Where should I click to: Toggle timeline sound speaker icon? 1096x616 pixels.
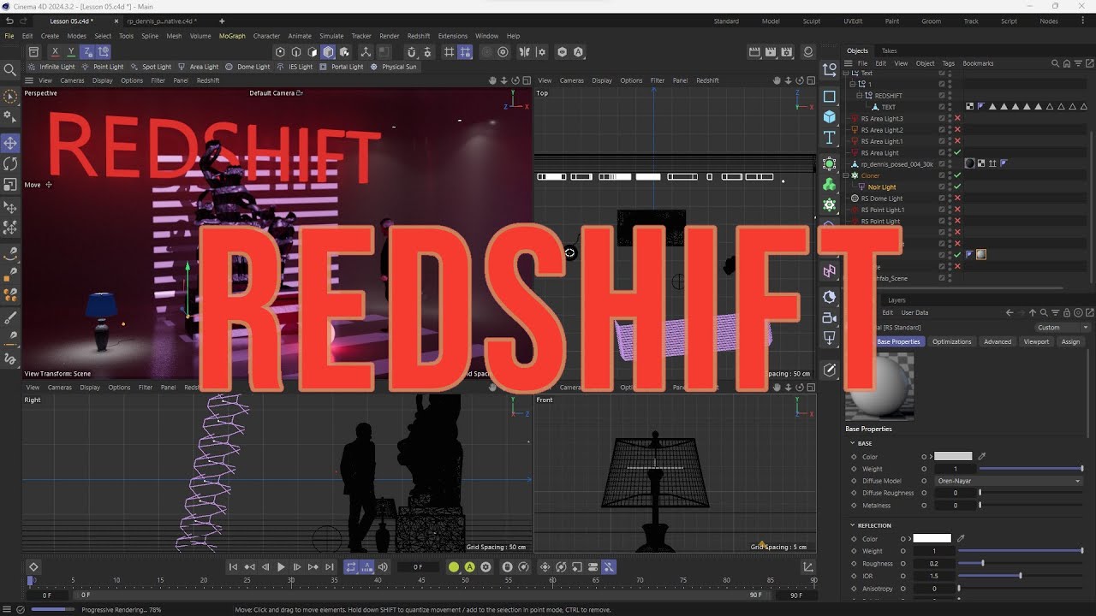pos(383,566)
